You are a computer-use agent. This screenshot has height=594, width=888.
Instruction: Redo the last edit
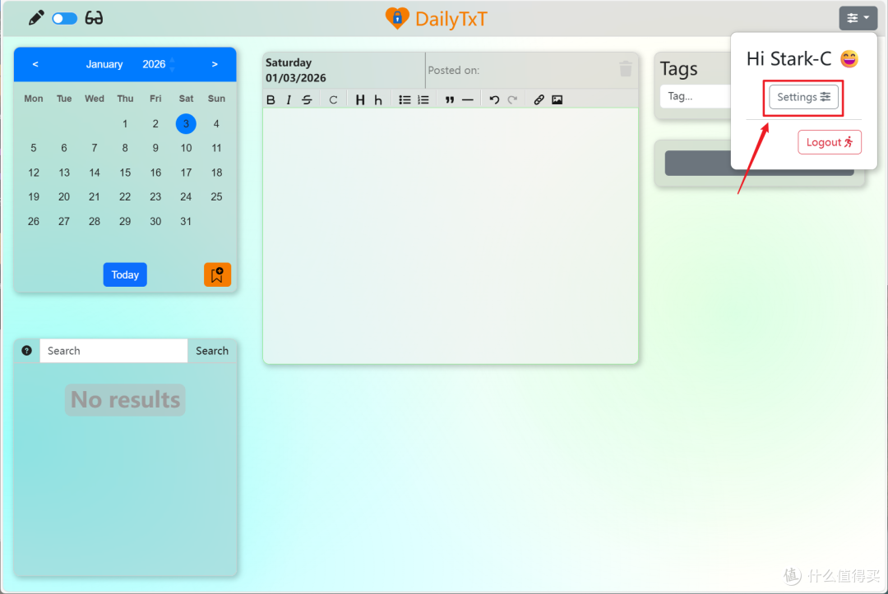click(512, 100)
